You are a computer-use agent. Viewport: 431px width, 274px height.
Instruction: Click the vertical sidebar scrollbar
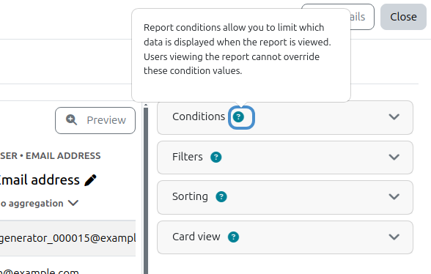(x=146, y=190)
